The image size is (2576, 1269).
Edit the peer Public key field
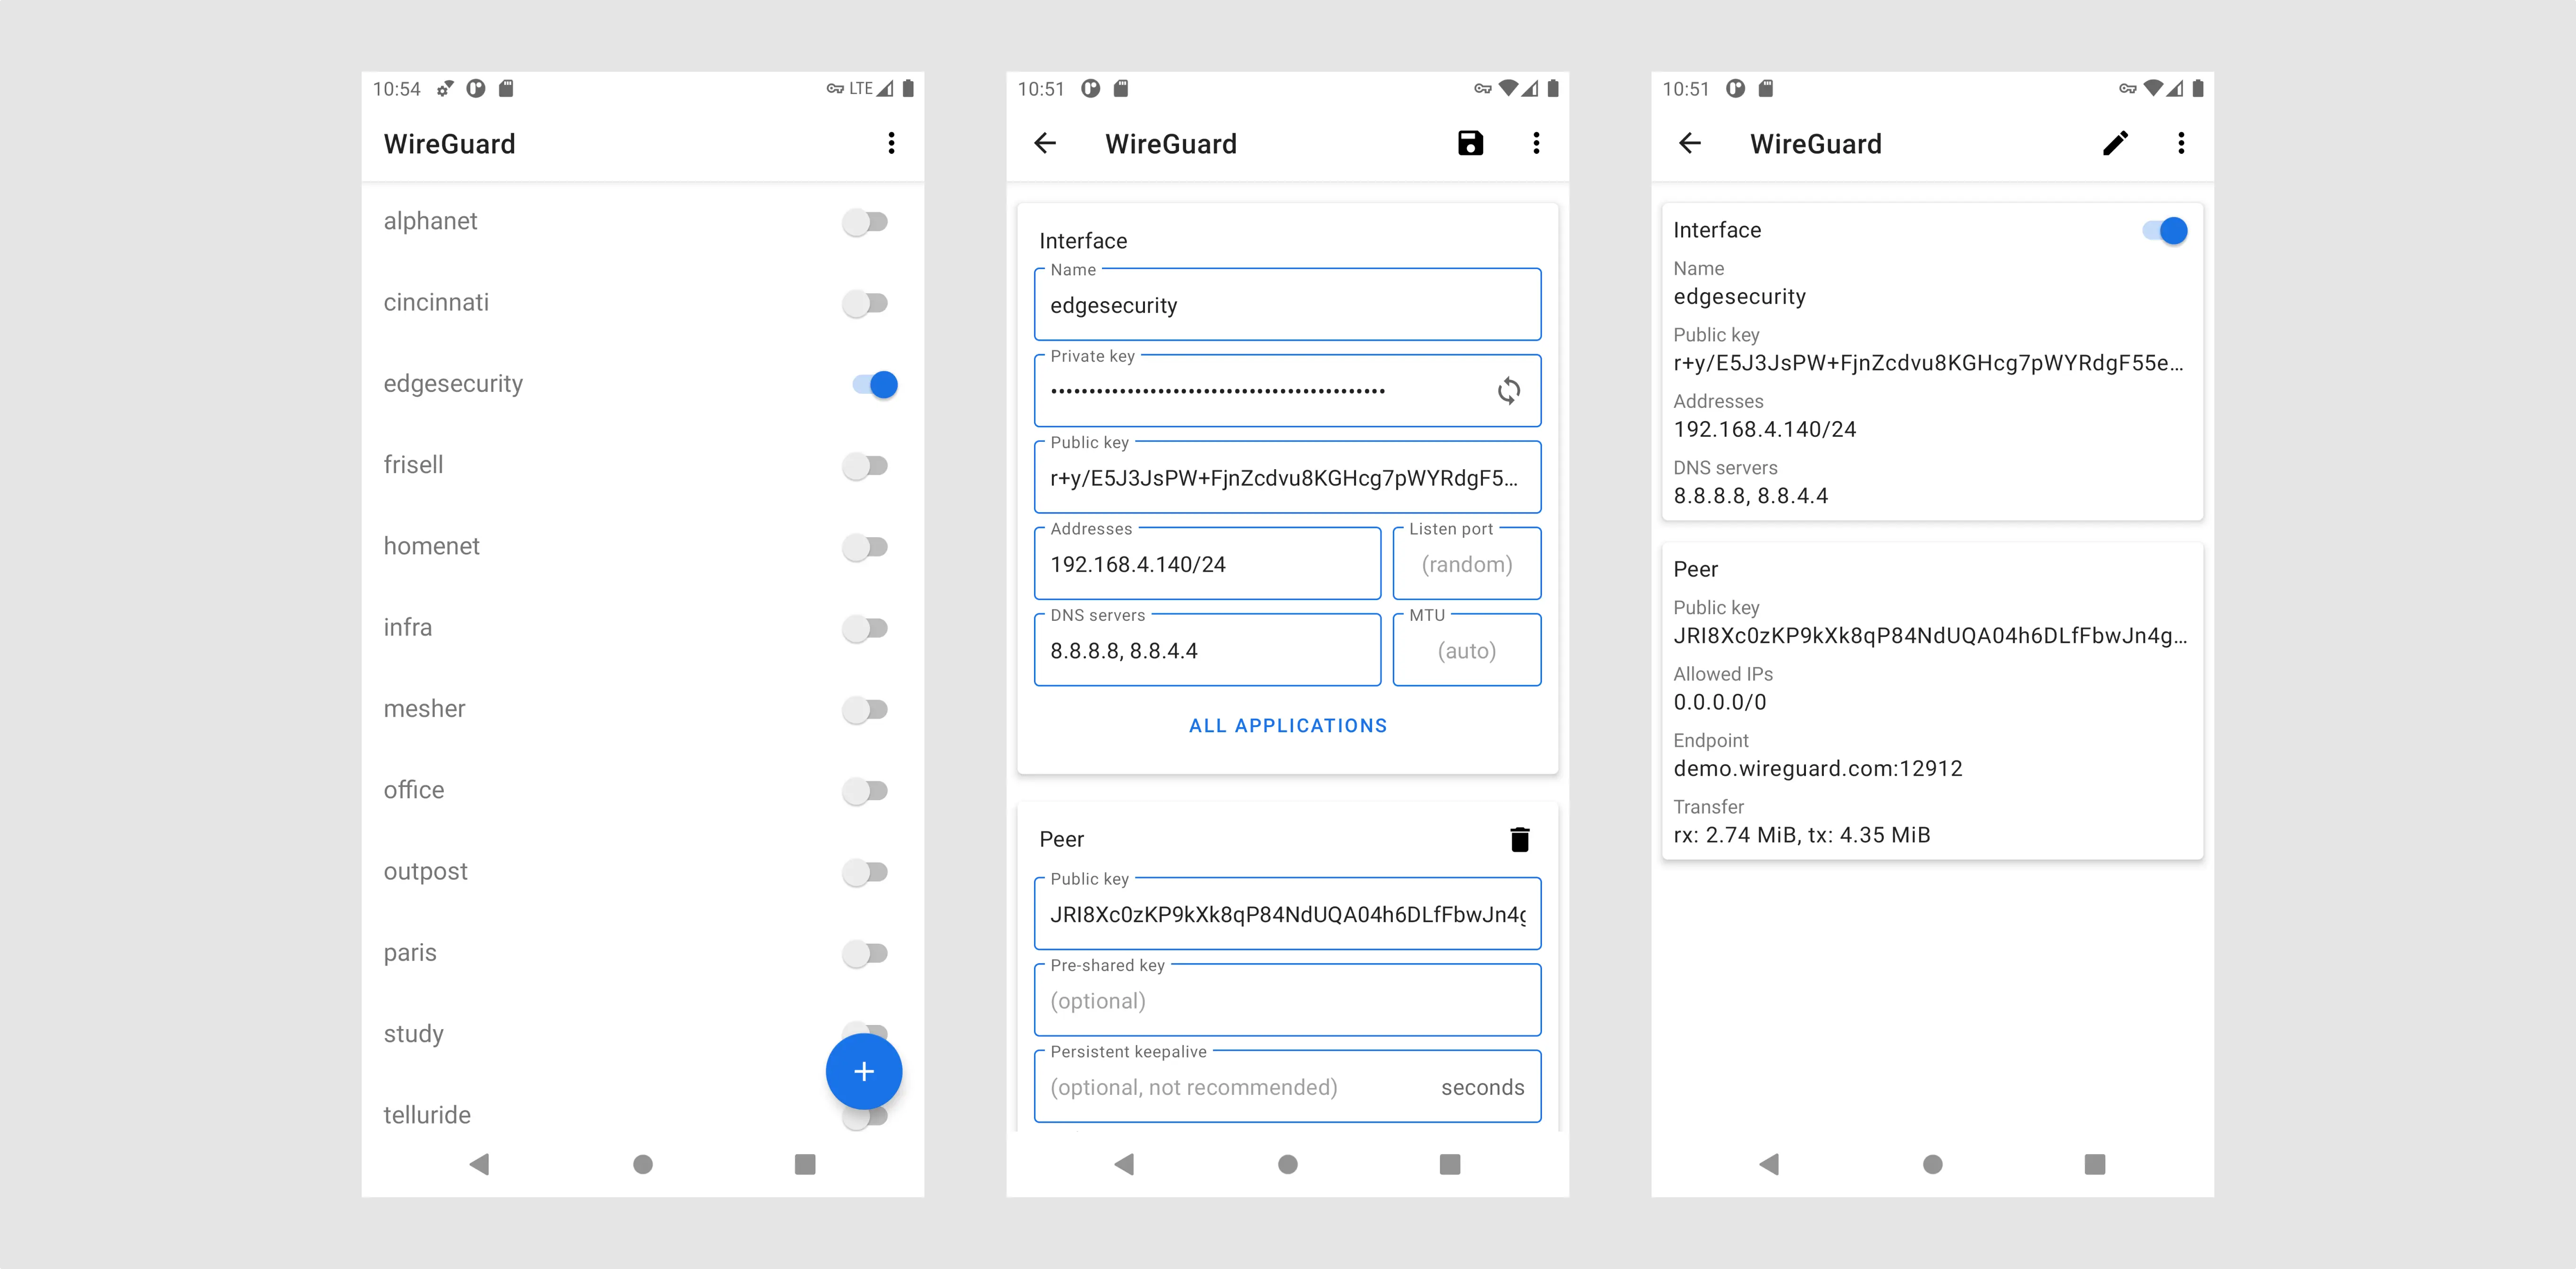(x=1287, y=913)
